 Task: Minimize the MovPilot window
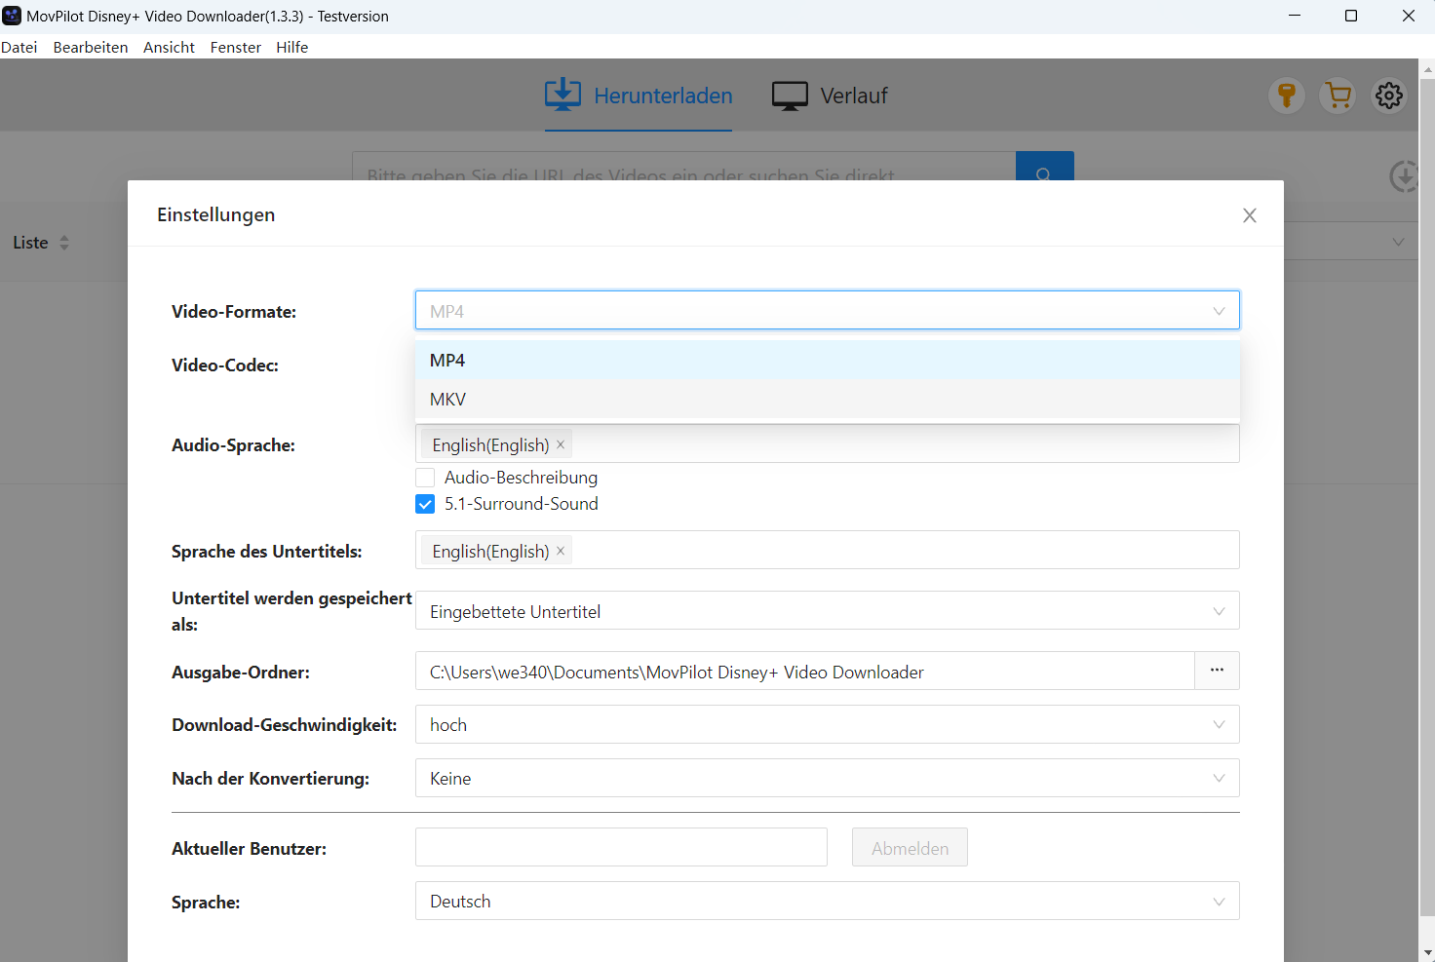click(x=1295, y=16)
